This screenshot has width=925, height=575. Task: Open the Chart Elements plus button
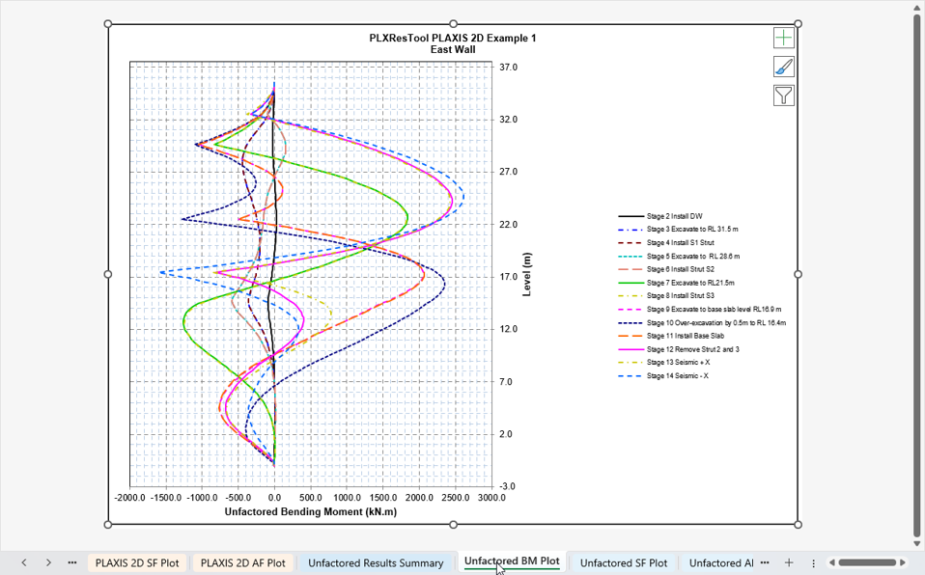coord(783,38)
